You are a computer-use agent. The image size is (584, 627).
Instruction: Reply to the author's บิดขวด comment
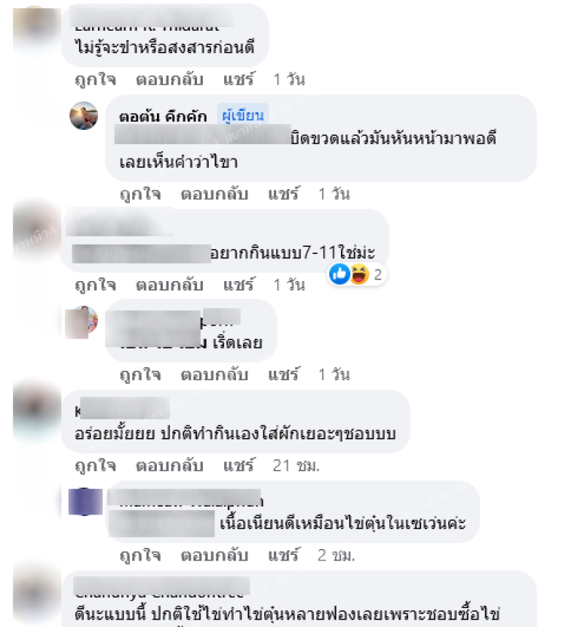(x=215, y=194)
